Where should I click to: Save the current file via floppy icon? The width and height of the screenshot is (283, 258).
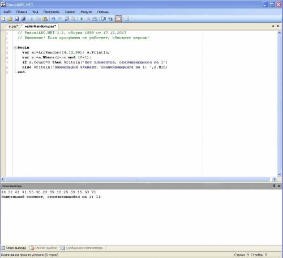17,19
